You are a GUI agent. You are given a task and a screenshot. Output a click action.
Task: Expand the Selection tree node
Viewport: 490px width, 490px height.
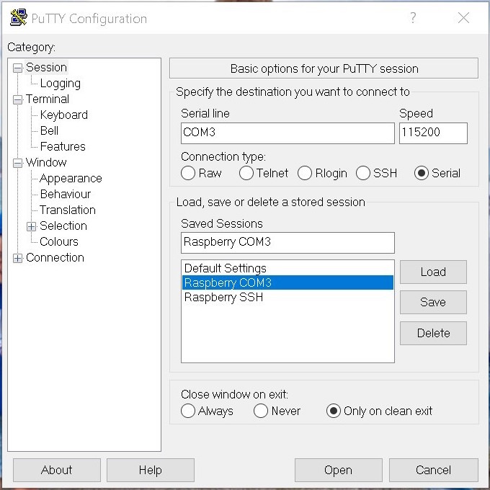point(31,226)
